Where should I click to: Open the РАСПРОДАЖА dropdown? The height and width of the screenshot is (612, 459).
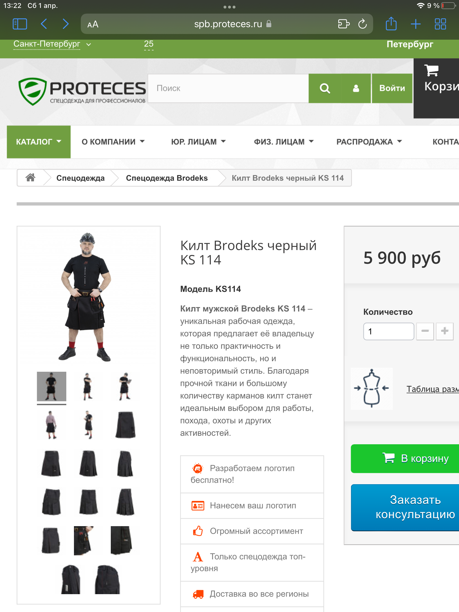[x=369, y=142]
